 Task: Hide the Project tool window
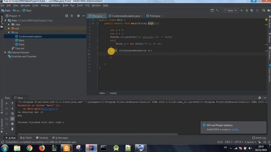pyautogui.click(x=83, y=16)
